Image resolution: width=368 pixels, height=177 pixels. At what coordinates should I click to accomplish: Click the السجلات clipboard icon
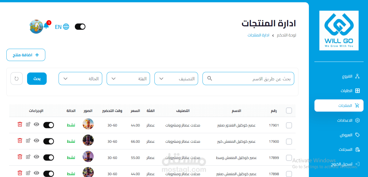357,150
